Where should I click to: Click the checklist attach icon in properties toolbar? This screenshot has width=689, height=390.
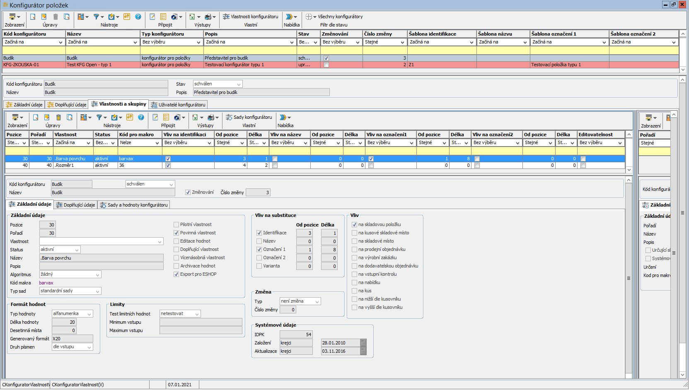coord(166,117)
